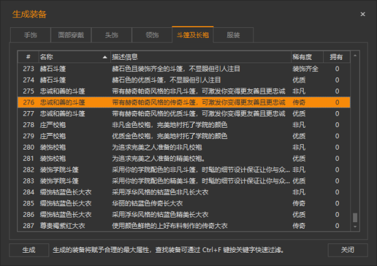Image resolution: width=377 pixels, height=266 pixels.
Task: Select row 282 装饰学院斗篷
Action: pyautogui.click(x=184, y=170)
